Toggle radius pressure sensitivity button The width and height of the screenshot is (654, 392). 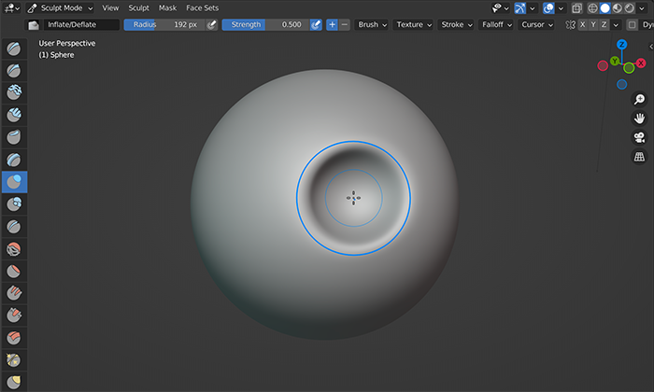(x=212, y=25)
